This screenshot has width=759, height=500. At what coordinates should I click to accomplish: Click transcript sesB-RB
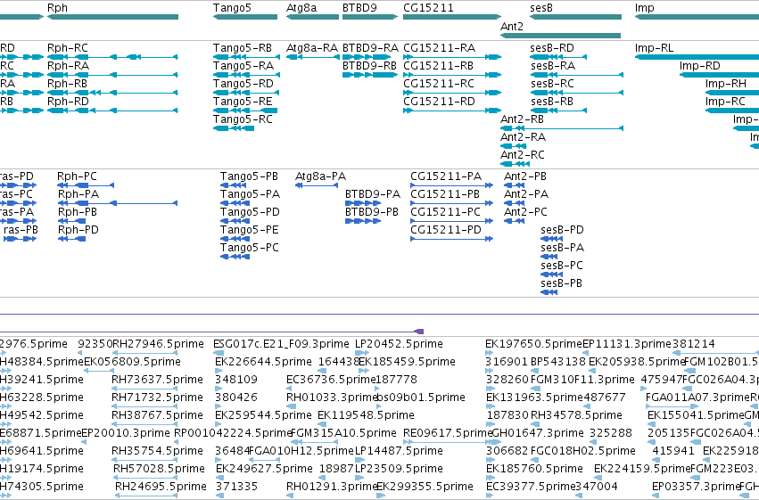click(558, 111)
